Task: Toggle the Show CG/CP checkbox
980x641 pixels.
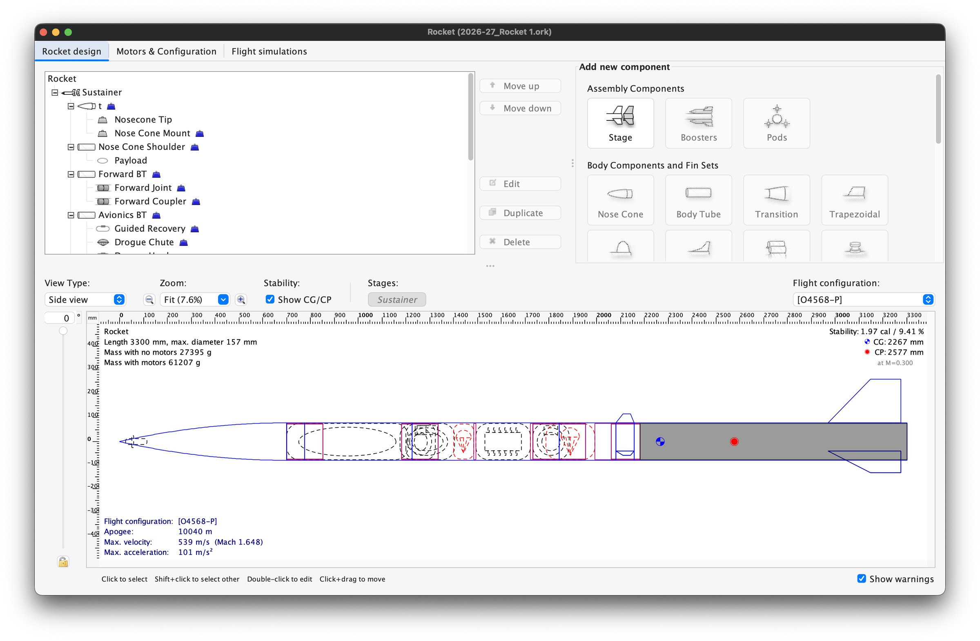Action: coord(270,299)
